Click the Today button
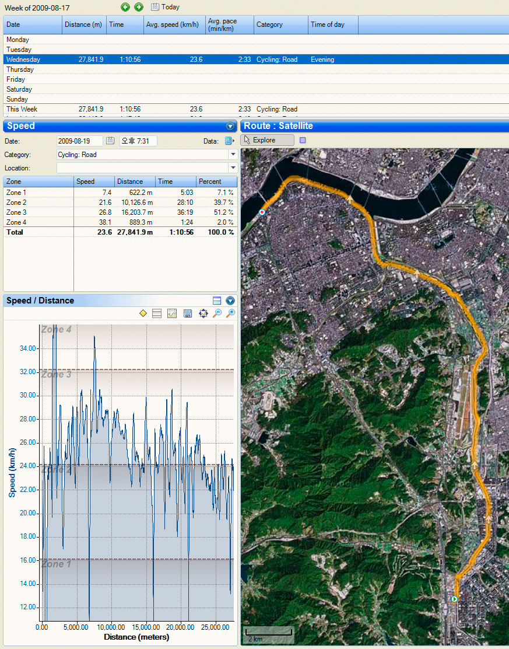Image resolution: width=509 pixels, height=649 pixels. pos(166,7)
